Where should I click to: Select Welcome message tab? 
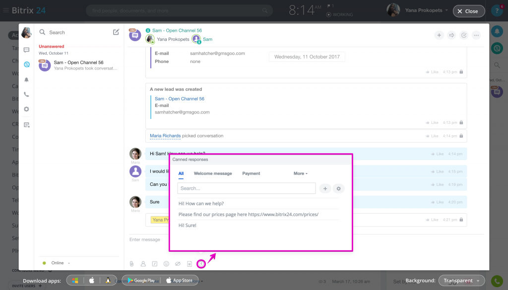(213, 174)
